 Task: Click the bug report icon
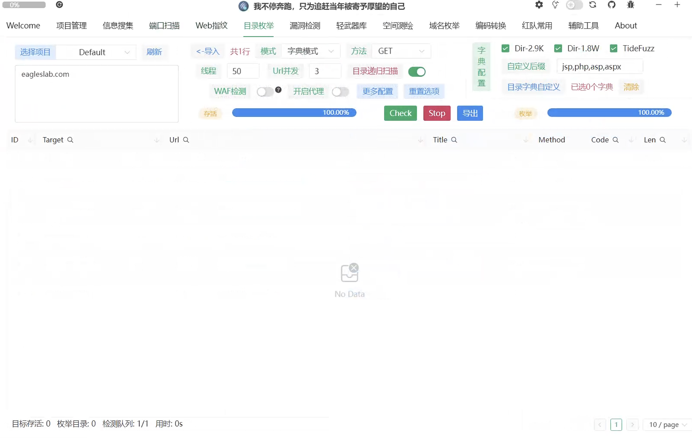point(630,5)
